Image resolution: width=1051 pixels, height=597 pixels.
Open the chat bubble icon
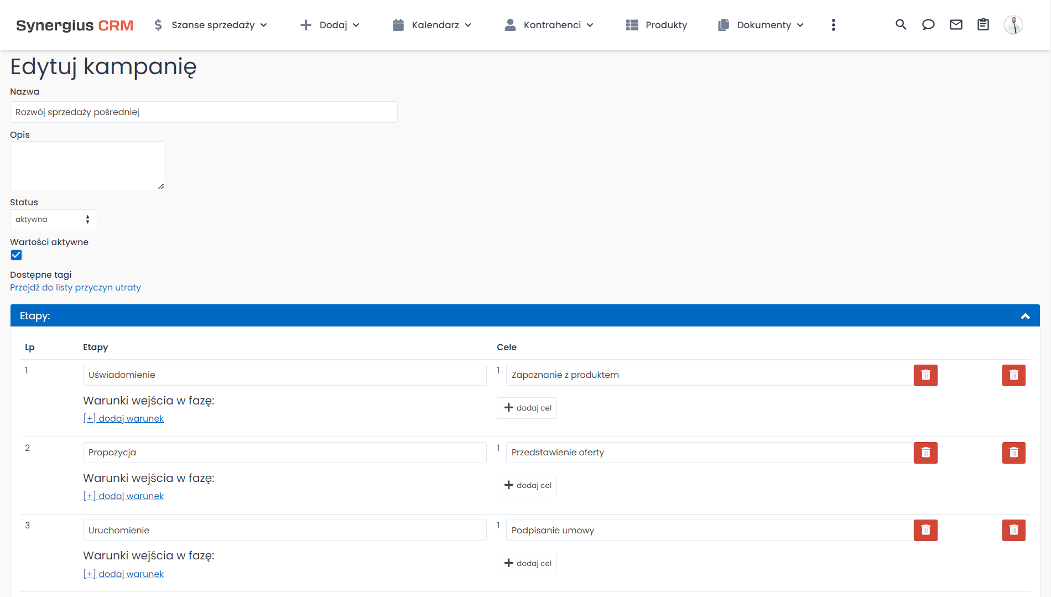point(928,25)
